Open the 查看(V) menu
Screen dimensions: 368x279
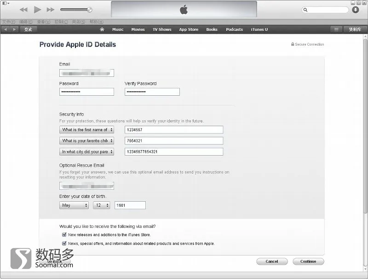tap(44, 22)
